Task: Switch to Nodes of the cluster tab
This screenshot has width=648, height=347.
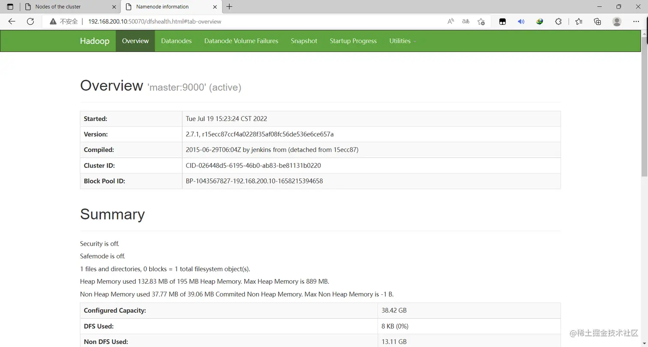Action: (x=71, y=7)
